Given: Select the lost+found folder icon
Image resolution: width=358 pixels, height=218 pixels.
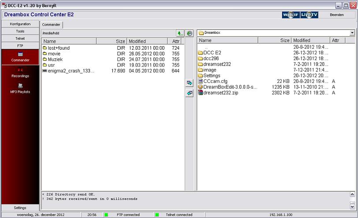Looking at the screenshot, I should tap(45, 48).
